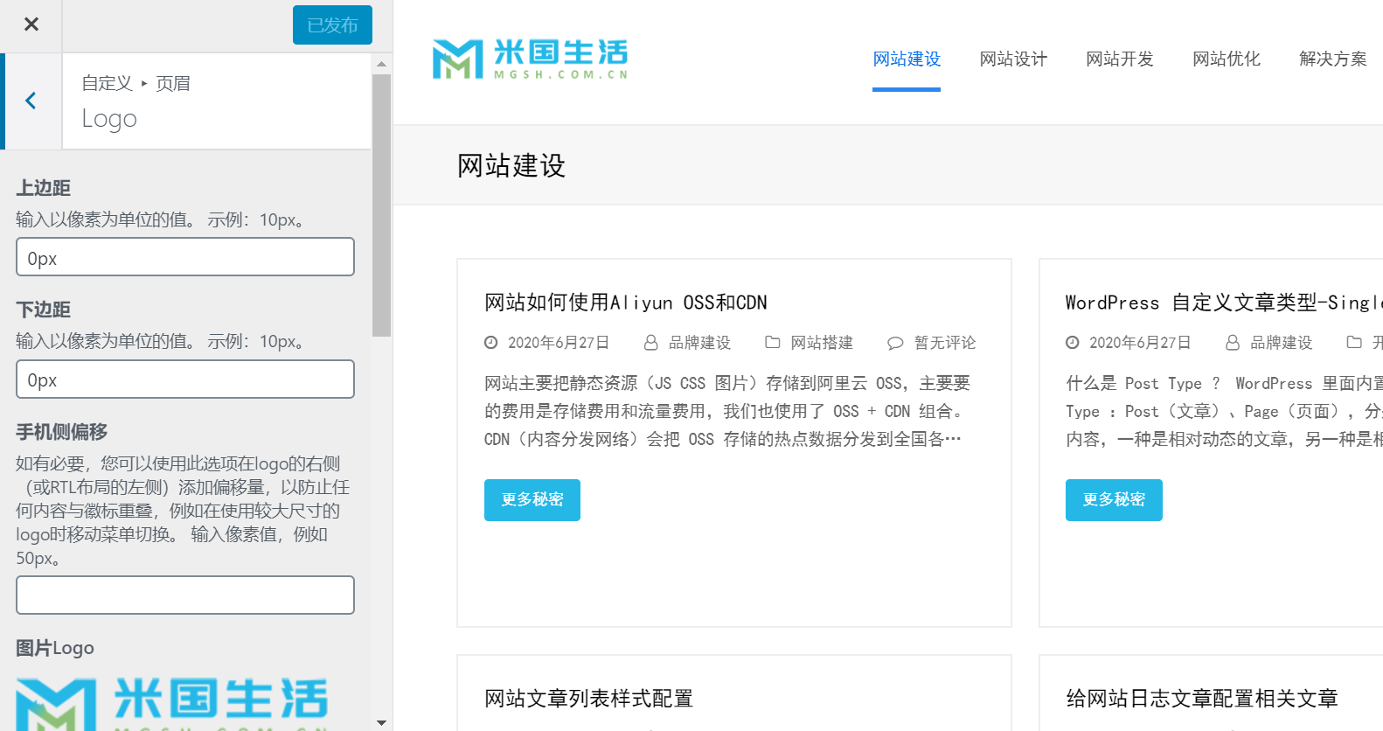This screenshot has width=1383, height=731.
Task: Go back using the left chevron arrow
Action: click(x=31, y=101)
